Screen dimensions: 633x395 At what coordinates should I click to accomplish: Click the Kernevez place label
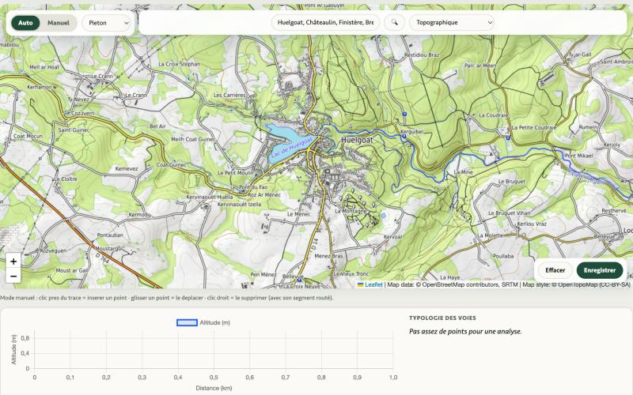[x=127, y=169]
